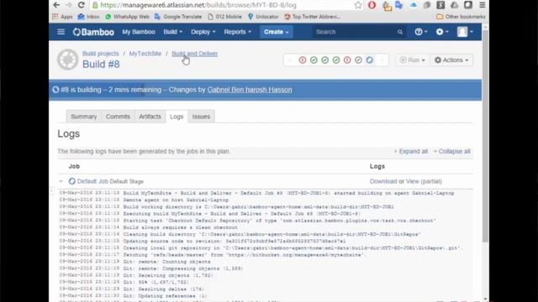Download the Default Job log
This screenshot has width=538, height=302.
tap(383, 181)
